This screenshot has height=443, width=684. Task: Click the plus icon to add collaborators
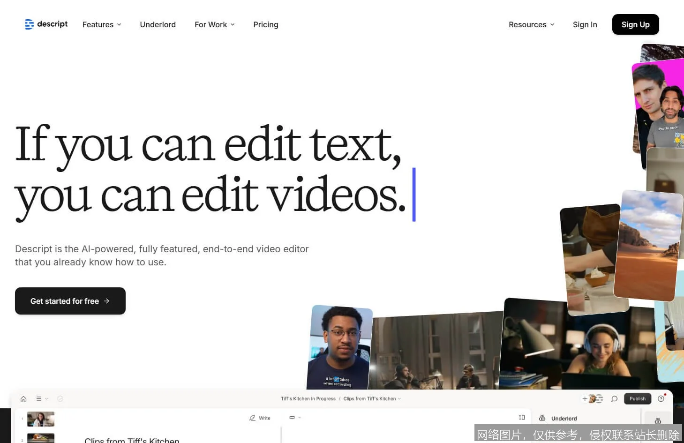coord(585,399)
